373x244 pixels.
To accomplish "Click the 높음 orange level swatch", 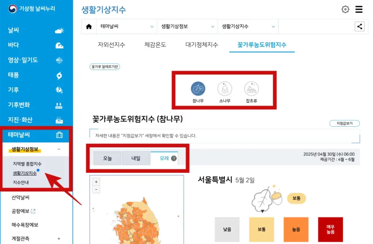I will click(x=296, y=229).
